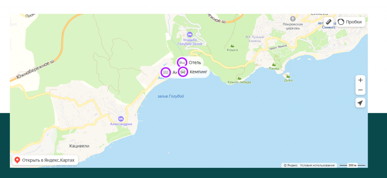The image size is (387, 178).
Task: Click the Дива rock icon
Action: pyautogui.click(x=288, y=76)
